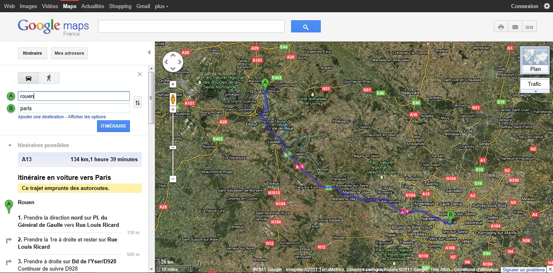Click direction step 3 Bd de l'Yser/D928
The image size is (553, 273).
tap(67, 265)
